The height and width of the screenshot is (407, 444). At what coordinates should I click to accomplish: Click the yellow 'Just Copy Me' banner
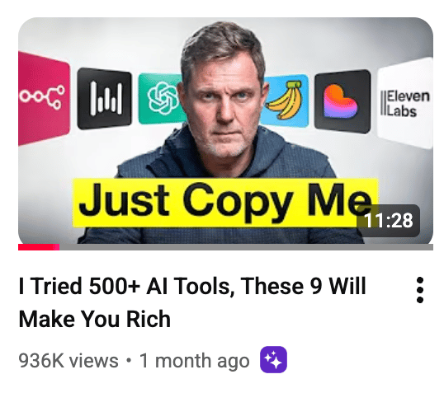pyautogui.click(x=225, y=203)
